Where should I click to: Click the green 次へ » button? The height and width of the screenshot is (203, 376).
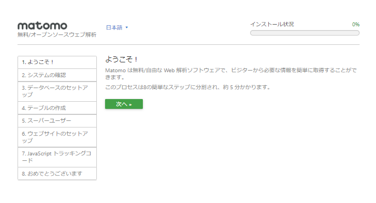tap(124, 104)
